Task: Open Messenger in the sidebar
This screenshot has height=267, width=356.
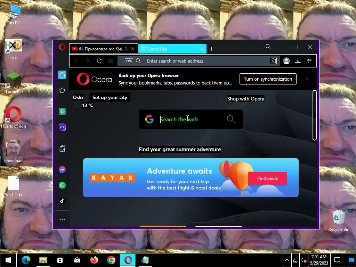Action: (62, 170)
